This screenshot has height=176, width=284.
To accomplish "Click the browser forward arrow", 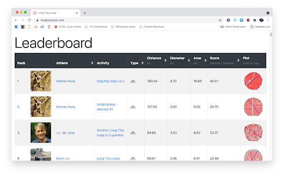I will coord(22,20).
